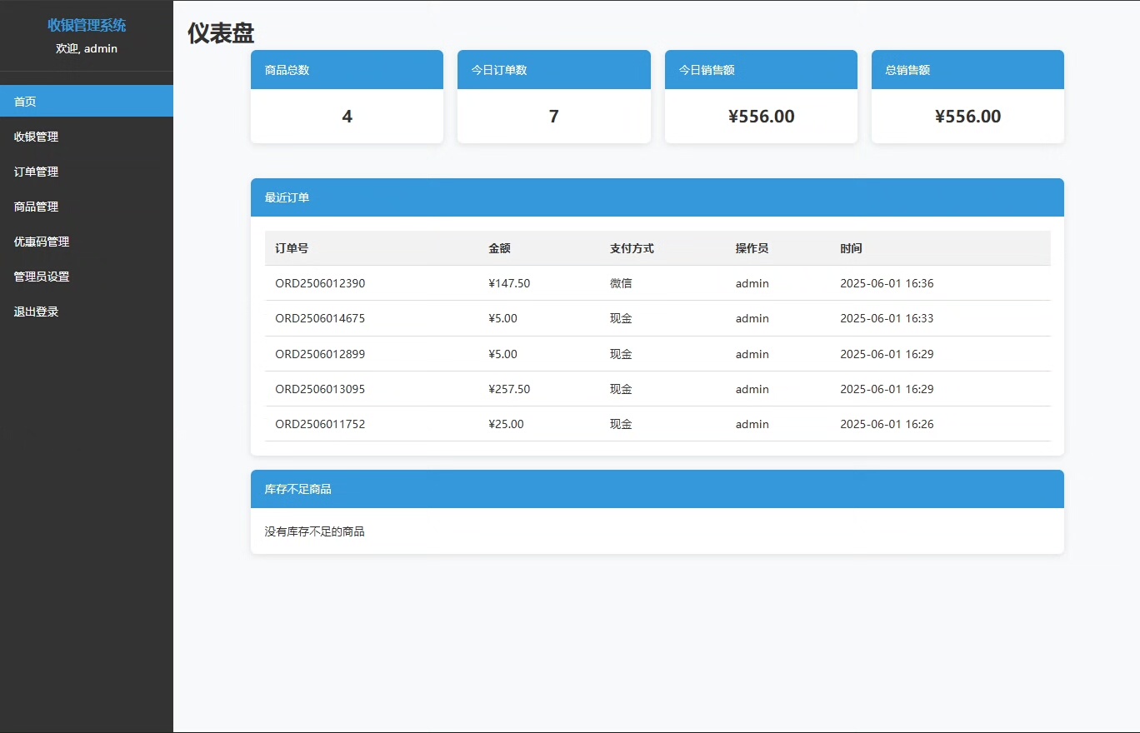Image resolution: width=1140 pixels, height=733 pixels.
Task: Click the 金额 column header
Action: pyautogui.click(x=499, y=248)
